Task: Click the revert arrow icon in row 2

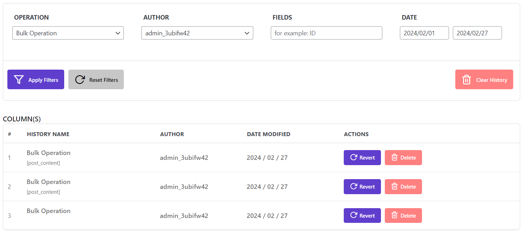Action: [354, 186]
